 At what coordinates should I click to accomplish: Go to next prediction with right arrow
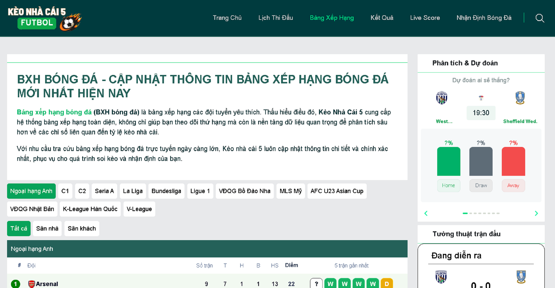pos(536,213)
